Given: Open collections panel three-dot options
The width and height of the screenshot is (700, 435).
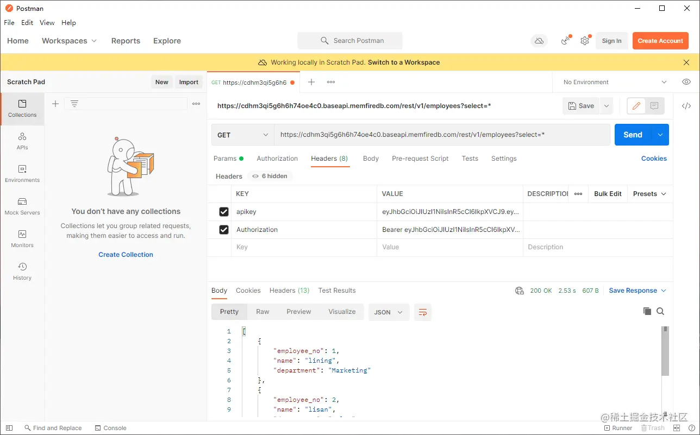Looking at the screenshot, I should coord(196,104).
